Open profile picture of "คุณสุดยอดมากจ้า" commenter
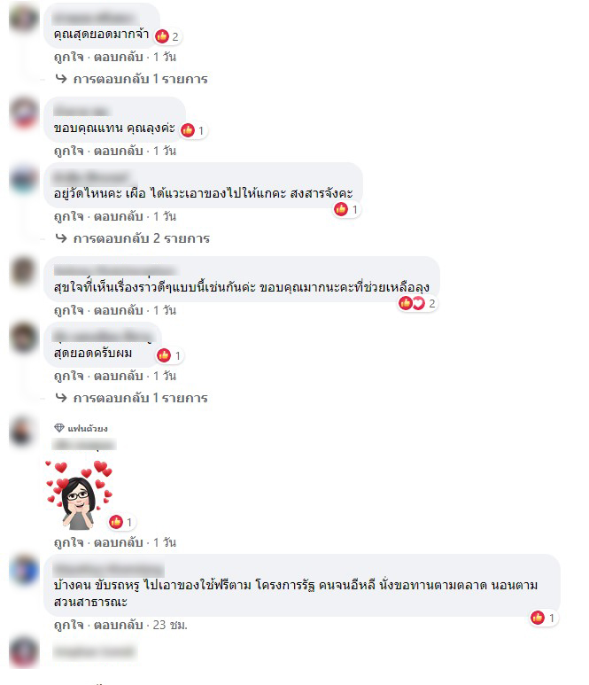The image size is (589, 685). (x=24, y=18)
